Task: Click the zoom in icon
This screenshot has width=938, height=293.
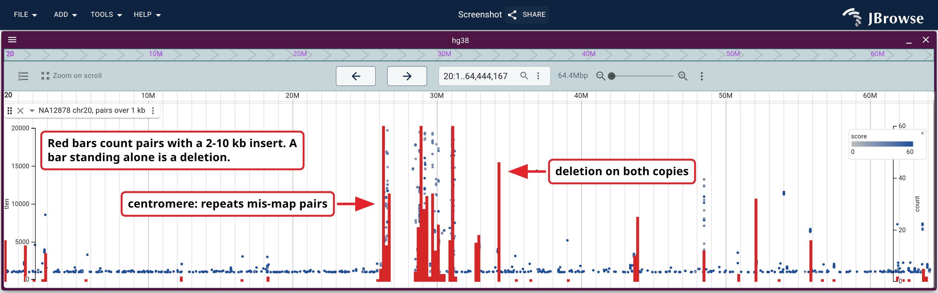Action: (683, 76)
